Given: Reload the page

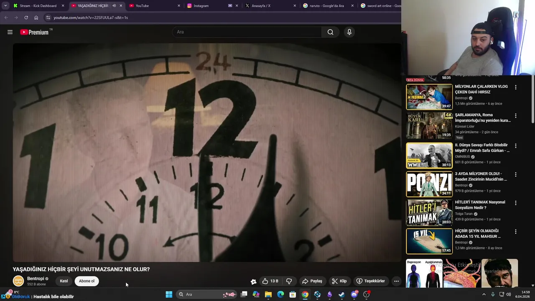Looking at the screenshot, I should (26, 18).
